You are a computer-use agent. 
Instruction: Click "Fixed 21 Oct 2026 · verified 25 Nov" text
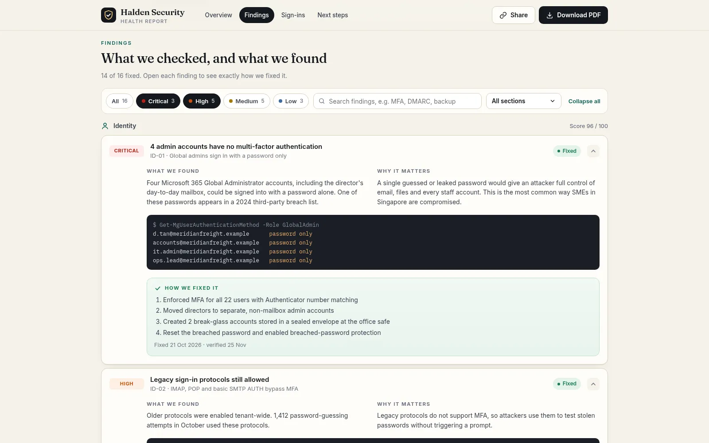[200, 345]
